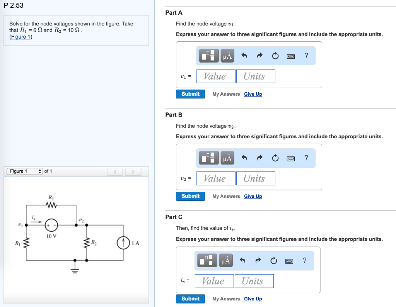The height and width of the screenshot is (307, 396).
Task: Click the keyboard icon in Part C toolbar
Action: (x=289, y=260)
